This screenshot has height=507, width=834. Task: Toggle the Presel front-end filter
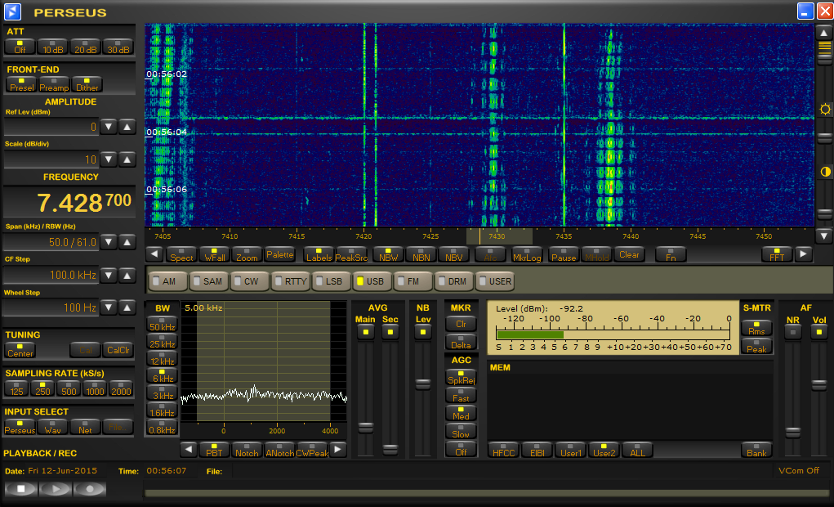click(21, 85)
